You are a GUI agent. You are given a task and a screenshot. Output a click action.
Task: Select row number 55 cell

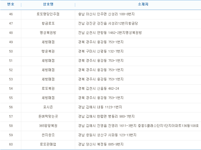[x=11, y=98]
